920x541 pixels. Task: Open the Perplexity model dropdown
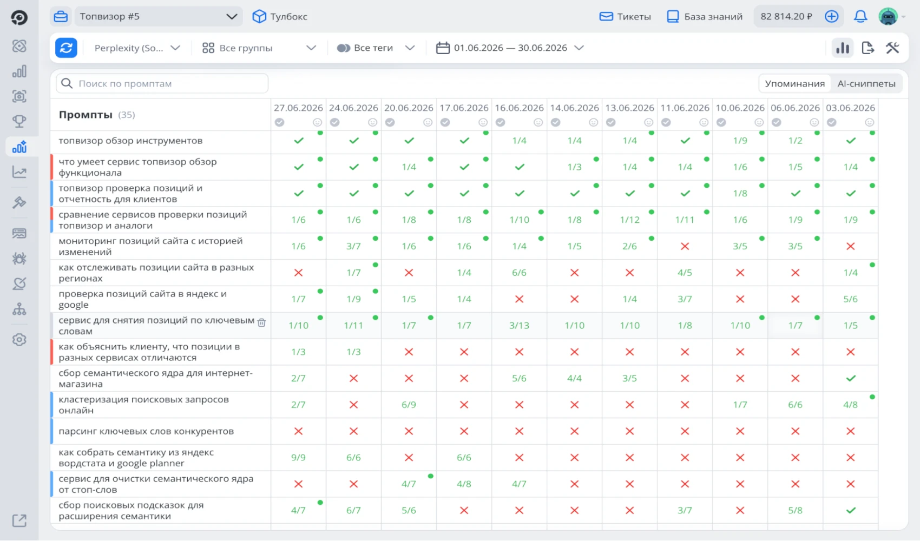(137, 48)
